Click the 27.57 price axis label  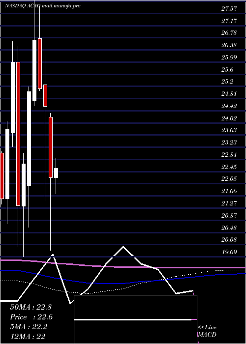click(229, 9)
